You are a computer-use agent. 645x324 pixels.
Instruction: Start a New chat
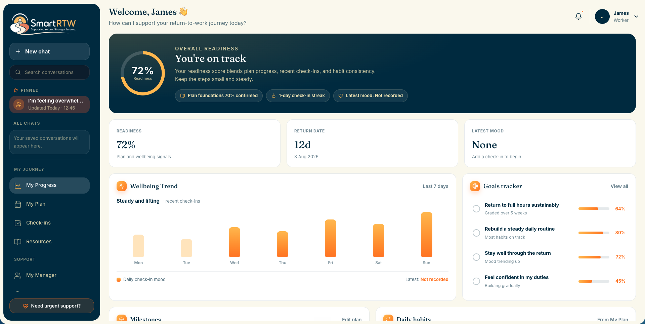(x=49, y=51)
